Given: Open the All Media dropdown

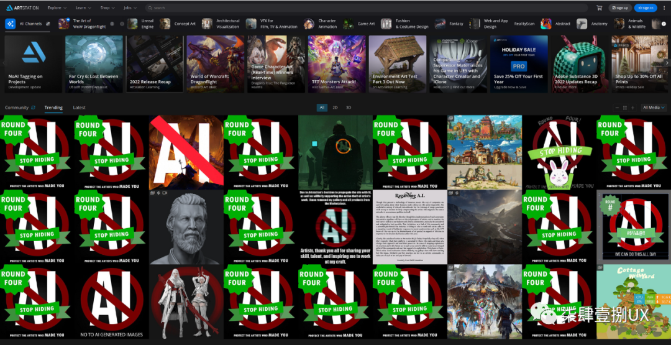Looking at the screenshot, I should 654,108.
